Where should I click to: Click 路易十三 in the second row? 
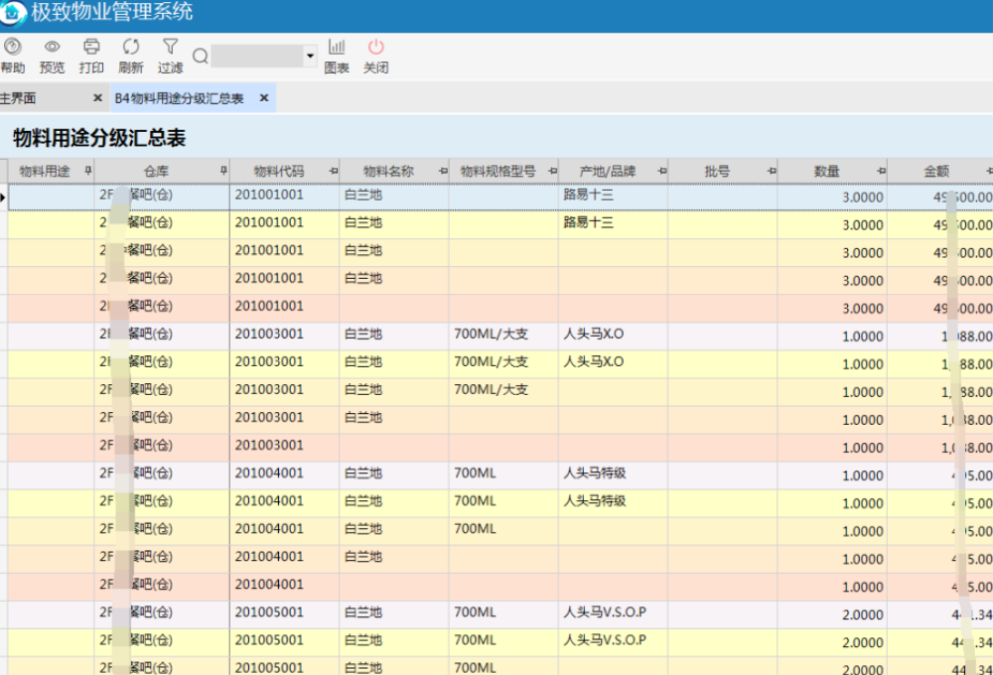pyautogui.click(x=588, y=222)
